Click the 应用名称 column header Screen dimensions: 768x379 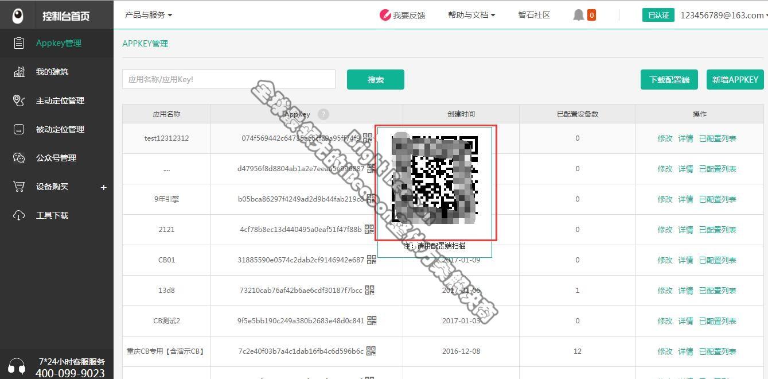pyautogui.click(x=166, y=114)
